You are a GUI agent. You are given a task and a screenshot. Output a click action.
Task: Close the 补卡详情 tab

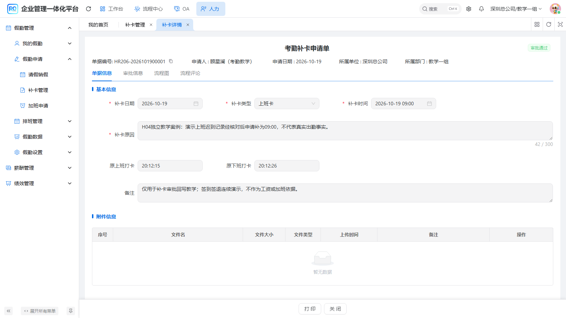(188, 25)
